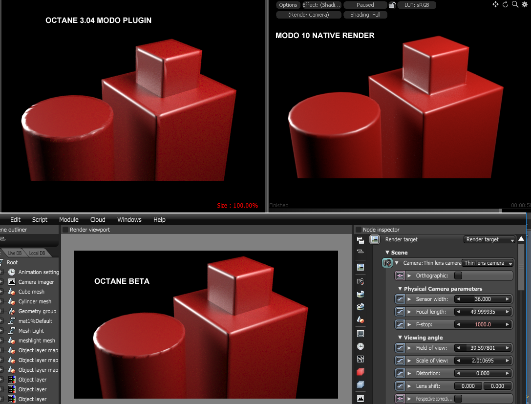
Task: Click the expand-all nodes icon in inspector sidebar
Action: pyautogui.click(x=361, y=240)
